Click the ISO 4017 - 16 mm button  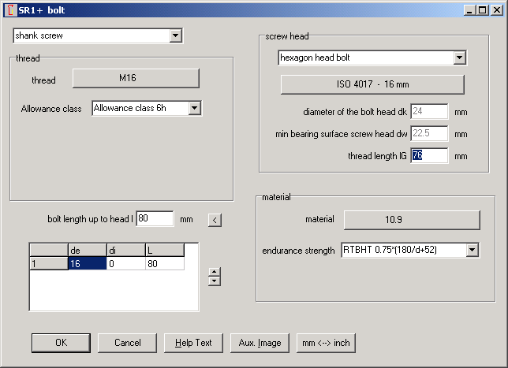[372, 84]
